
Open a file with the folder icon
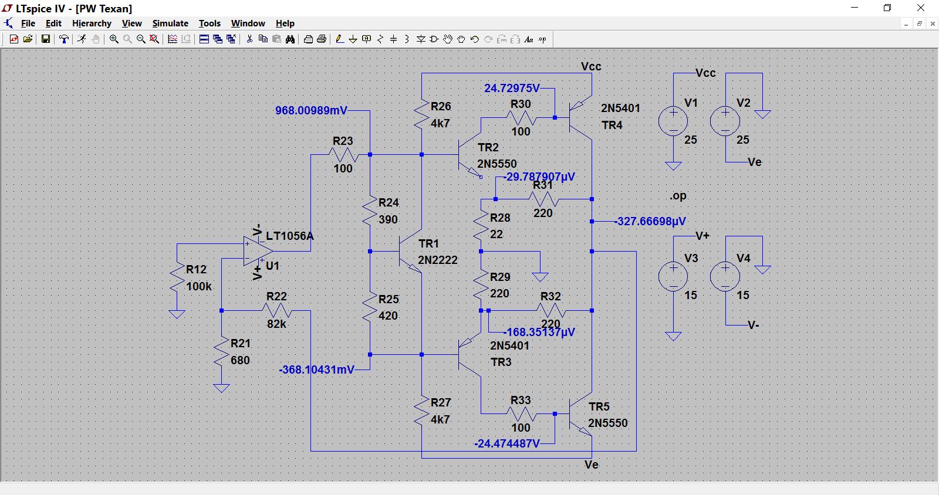pos(28,39)
